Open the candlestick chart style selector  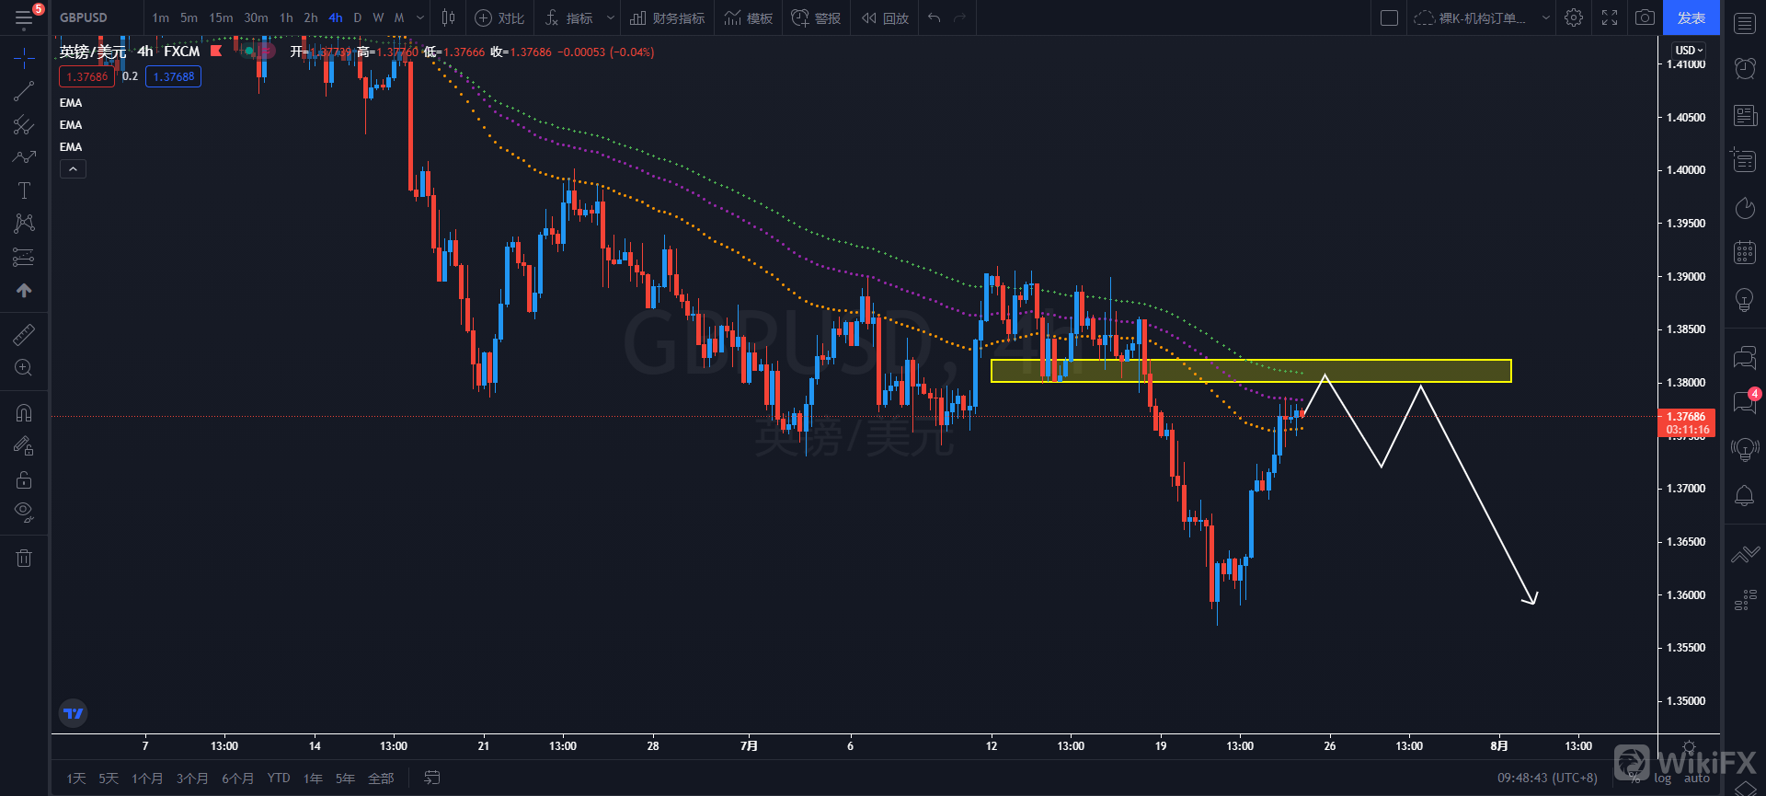pos(448,17)
